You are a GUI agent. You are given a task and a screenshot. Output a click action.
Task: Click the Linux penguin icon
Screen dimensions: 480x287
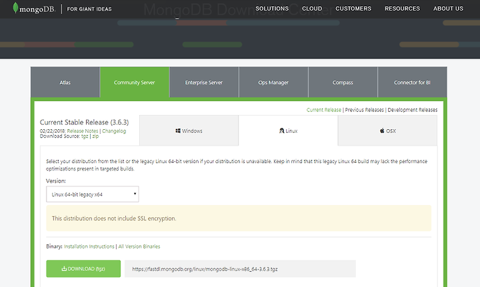coord(281,131)
